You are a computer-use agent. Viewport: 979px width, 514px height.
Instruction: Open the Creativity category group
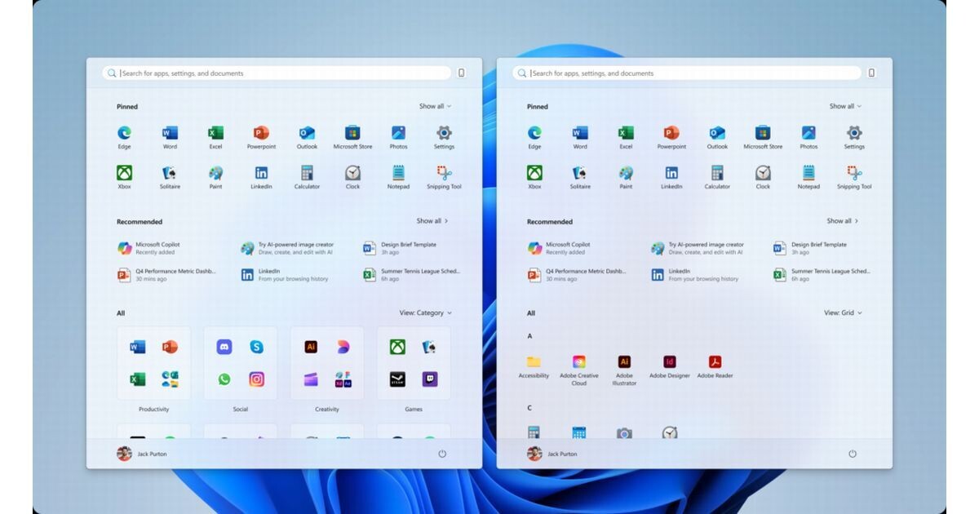[327, 364]
